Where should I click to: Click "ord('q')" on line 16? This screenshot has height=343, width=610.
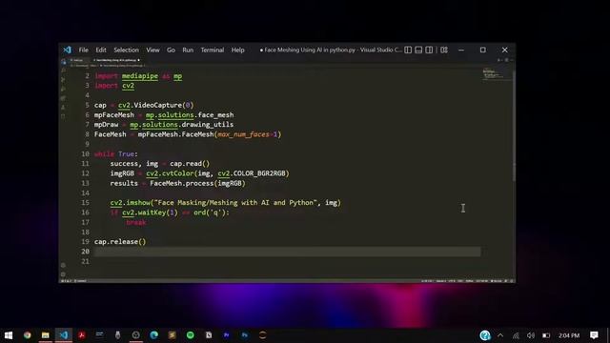(210, 212)
